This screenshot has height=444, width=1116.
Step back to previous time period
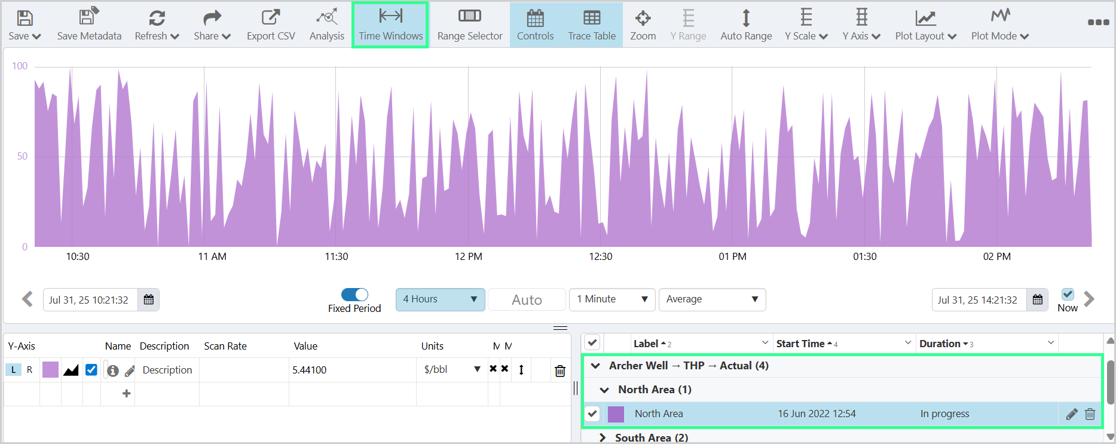click(27, 299)
